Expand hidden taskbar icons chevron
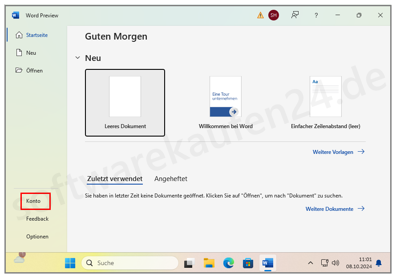396x278 pixels. click(x=311, y=263)
